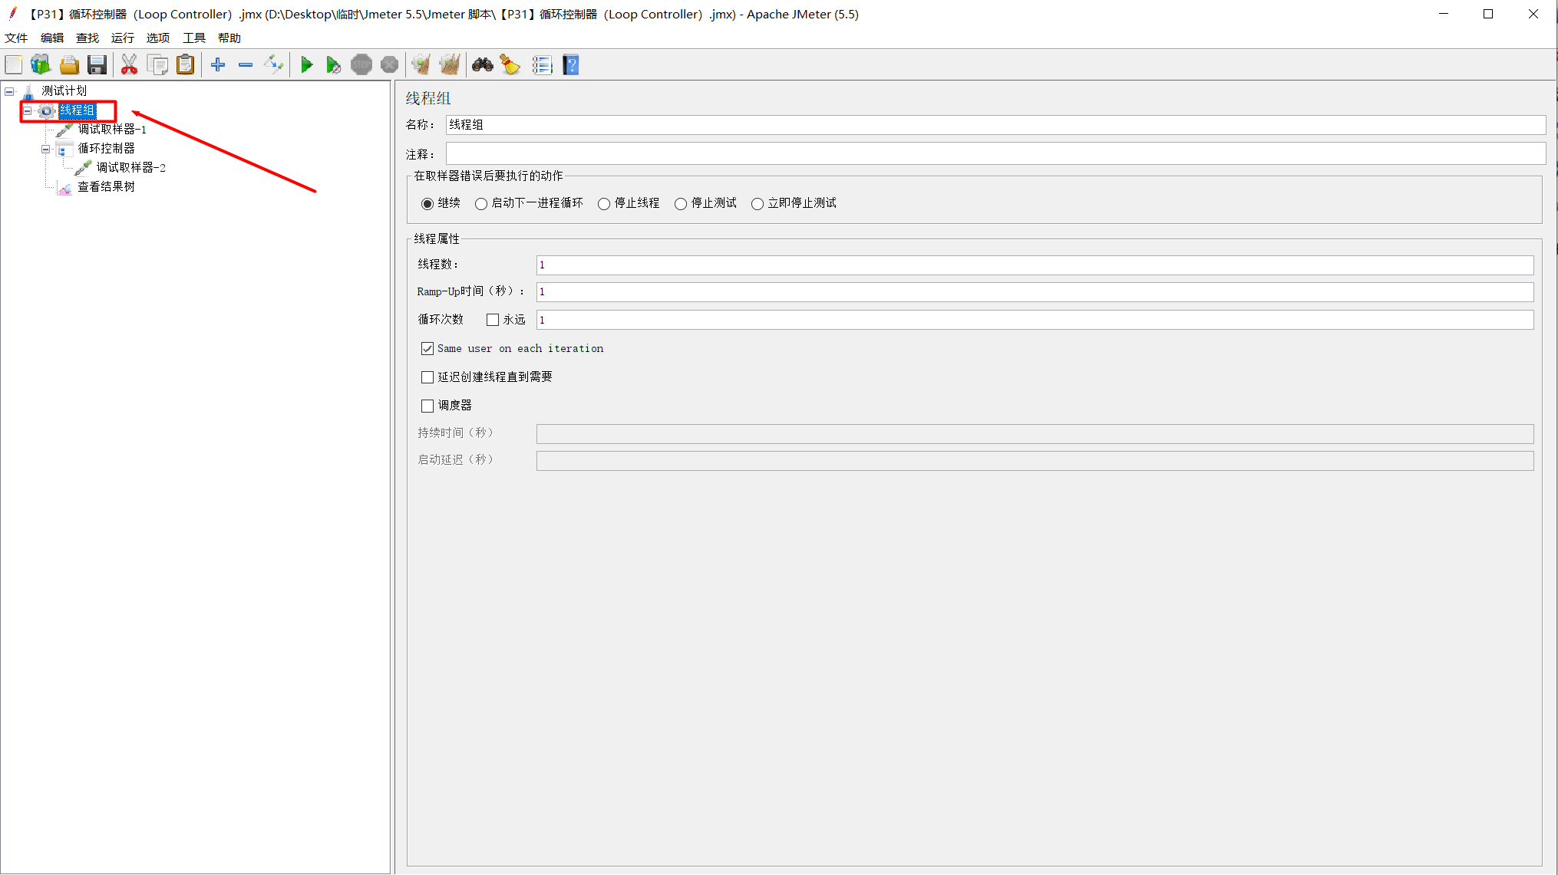Save the current test plan
This screenshot has height=875, width=1558.
pyautogui.click(x=97, y=64)
